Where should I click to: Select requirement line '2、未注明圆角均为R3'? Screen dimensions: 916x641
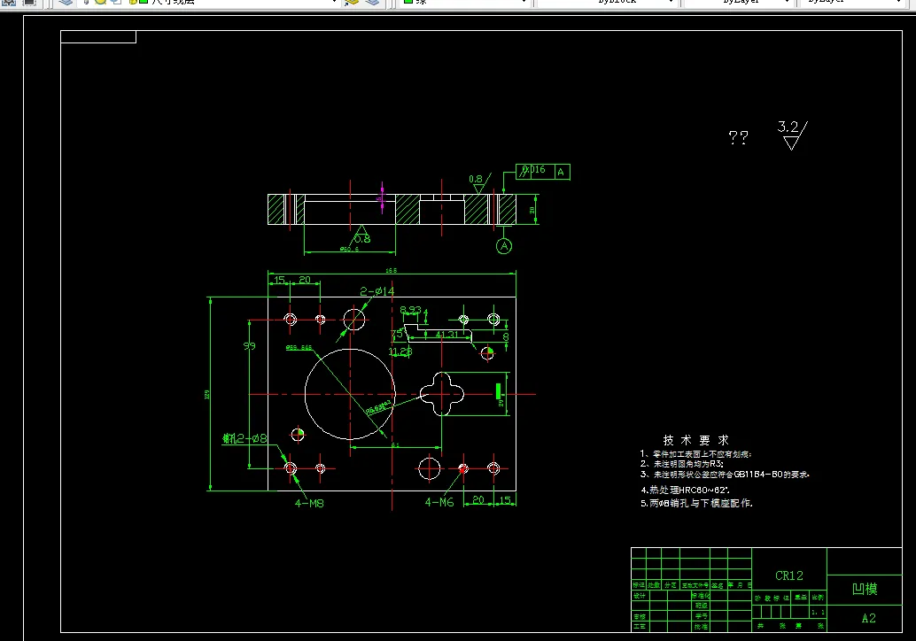pos(682,464)
